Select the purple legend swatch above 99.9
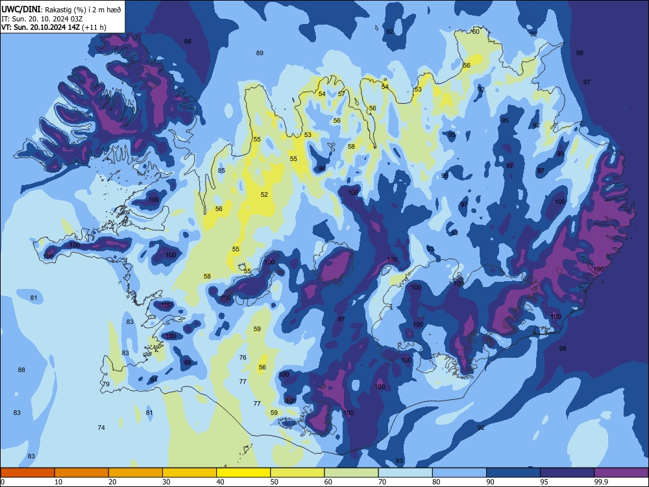 click(x=621, y=473)
